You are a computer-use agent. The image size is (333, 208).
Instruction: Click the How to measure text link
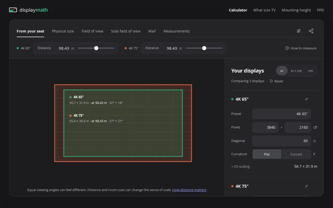[x=303, y=48]
